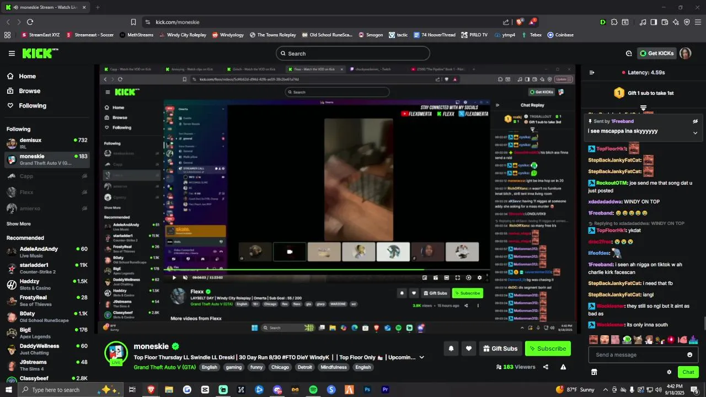Click the address bar showing kick.com/moneskie
The image size is (706, 397).
(x=325, y=22)
